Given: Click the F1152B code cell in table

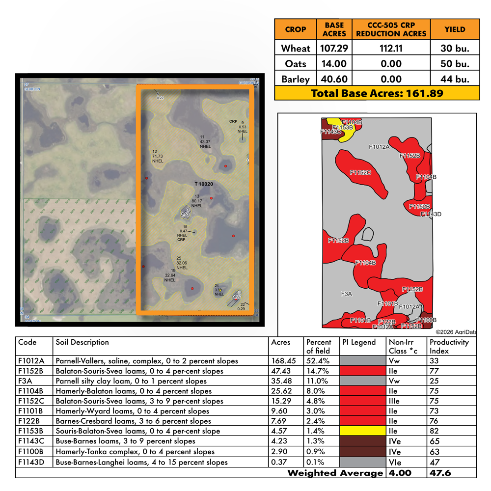Looking at the screenshot, I should (x=34, y=371).
